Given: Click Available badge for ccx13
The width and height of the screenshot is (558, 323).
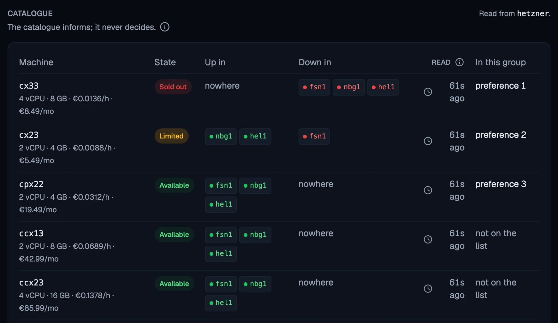Looking at the screenshot, I should (174, 234).
